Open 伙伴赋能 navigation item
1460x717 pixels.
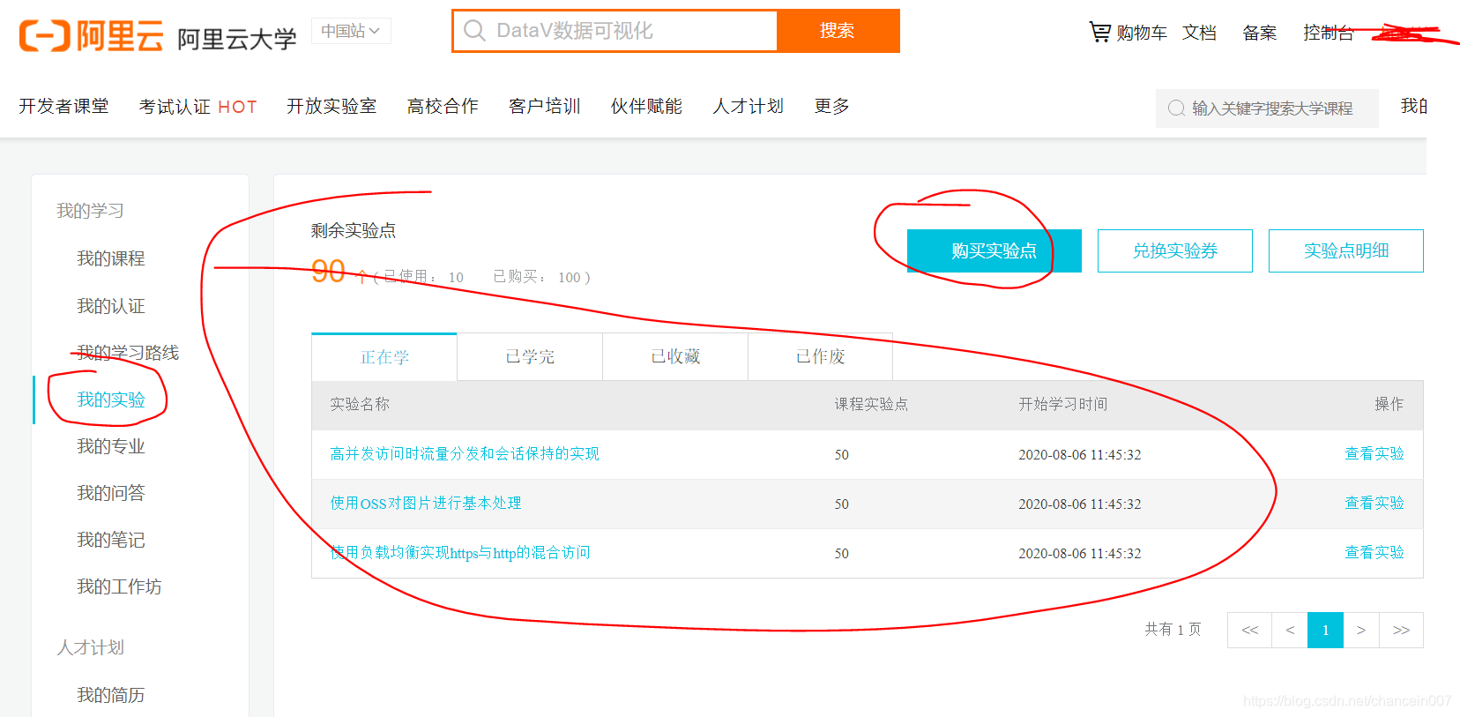tap(646, 106)
